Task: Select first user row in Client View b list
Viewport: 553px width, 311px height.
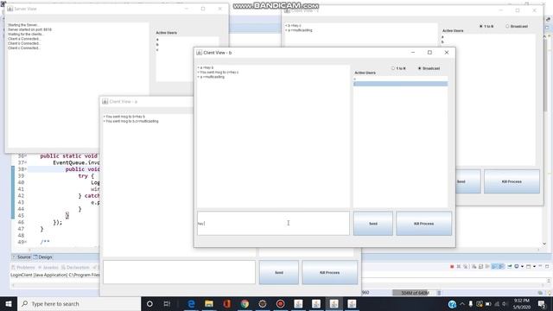Action: coord(400,79)
